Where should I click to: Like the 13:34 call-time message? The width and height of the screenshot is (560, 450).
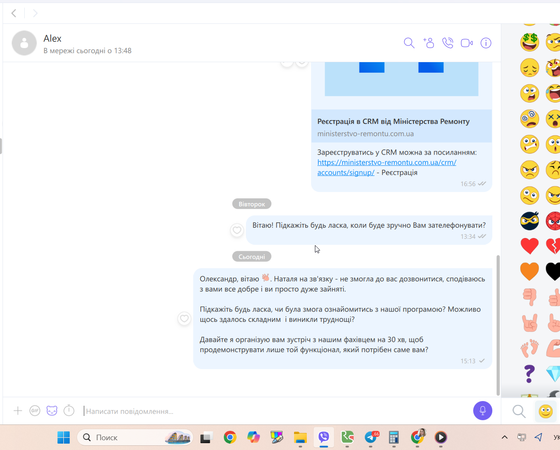click(x=237, y=230)
